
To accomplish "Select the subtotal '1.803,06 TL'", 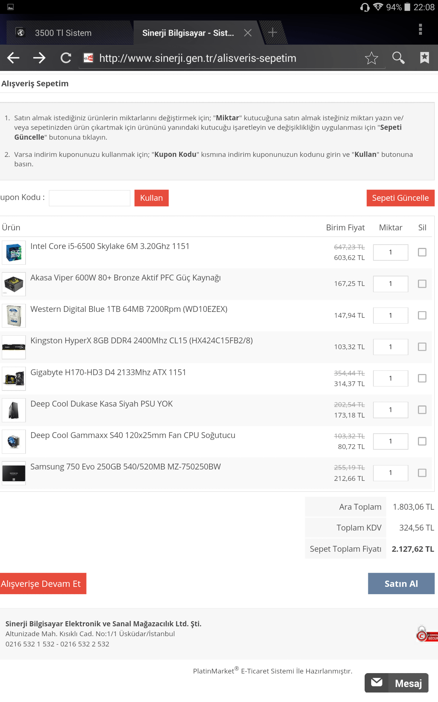I will pyautogui.click(x=413, y=507).
